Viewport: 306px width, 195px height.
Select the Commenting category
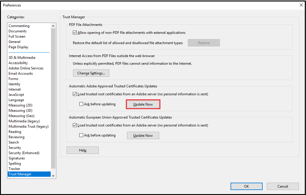tap(19, 26)
